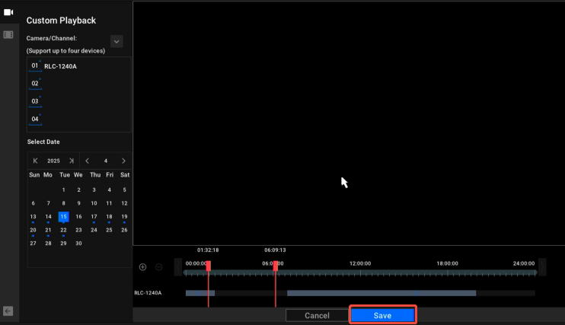
Task: Select April 1 in the calendar
Action: tap(63, 190)
